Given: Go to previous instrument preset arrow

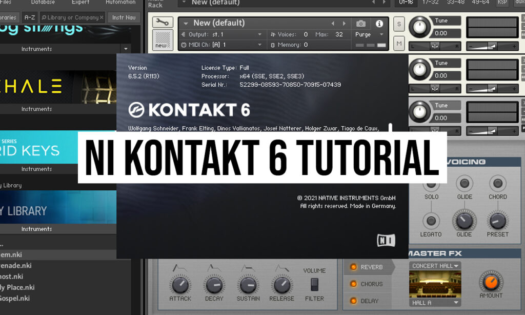Looking at the screenshot, I should pos(333,24).
